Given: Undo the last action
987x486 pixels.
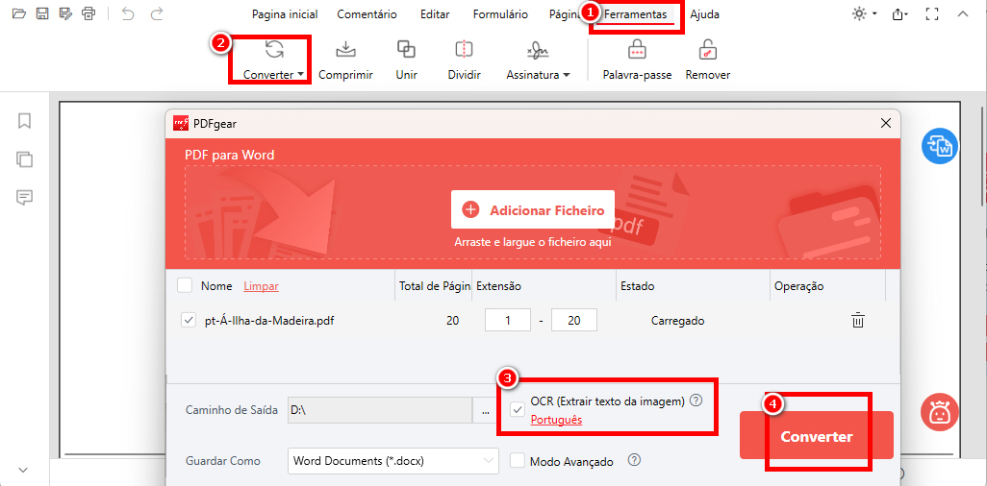Looking at the screenshot, I should click(128, 13).
